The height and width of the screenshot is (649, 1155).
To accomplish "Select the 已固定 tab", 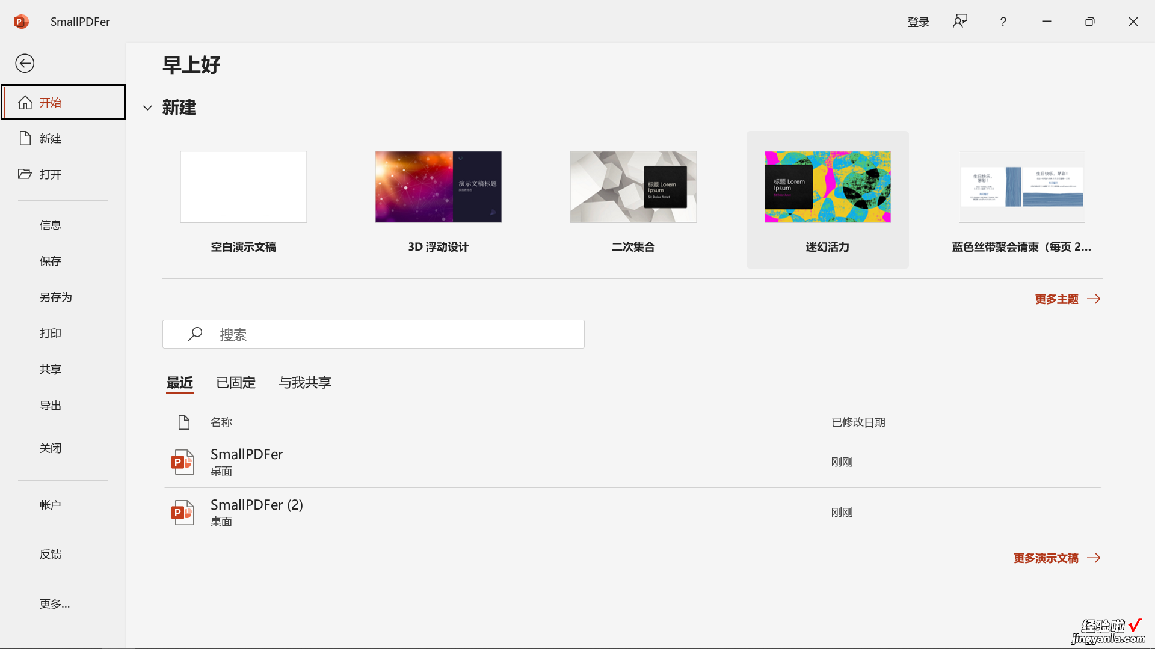I will point(236,382).
